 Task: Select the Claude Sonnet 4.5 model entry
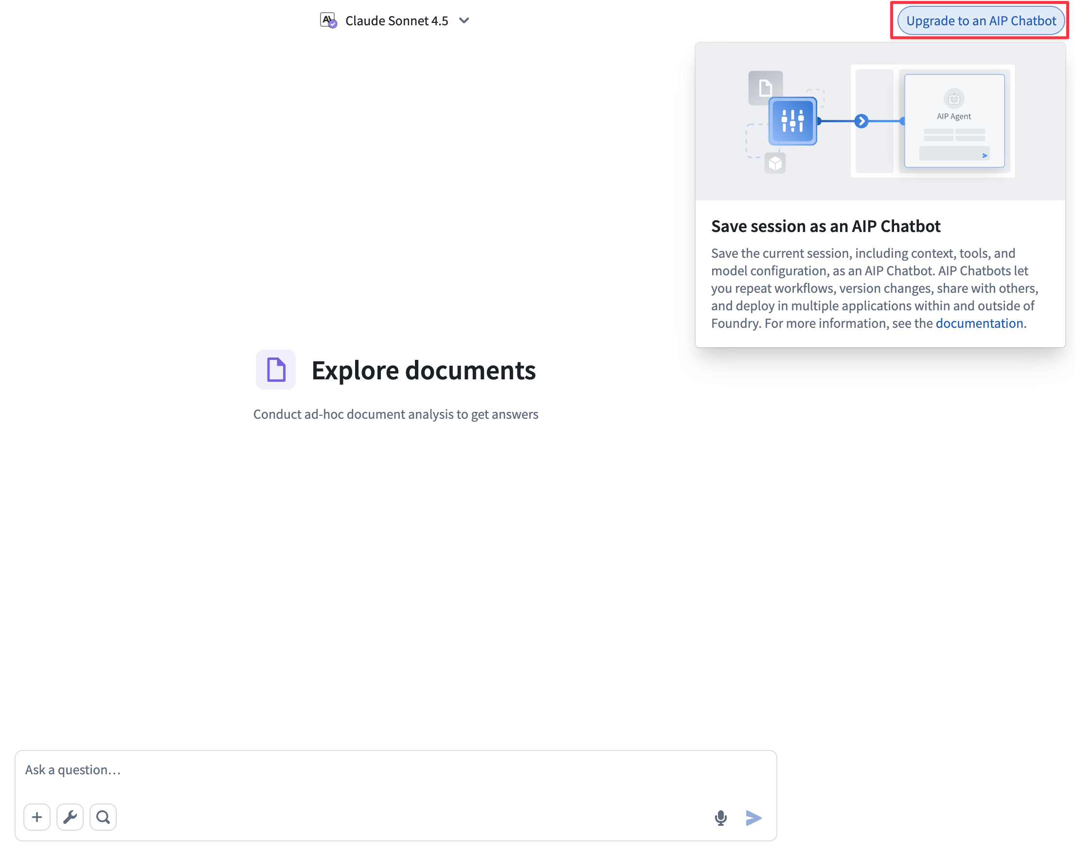[396, 20]
